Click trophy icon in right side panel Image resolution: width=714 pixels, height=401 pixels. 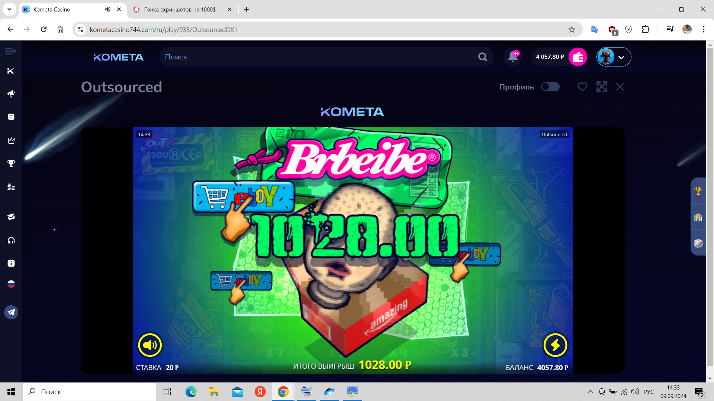[698, 191]
